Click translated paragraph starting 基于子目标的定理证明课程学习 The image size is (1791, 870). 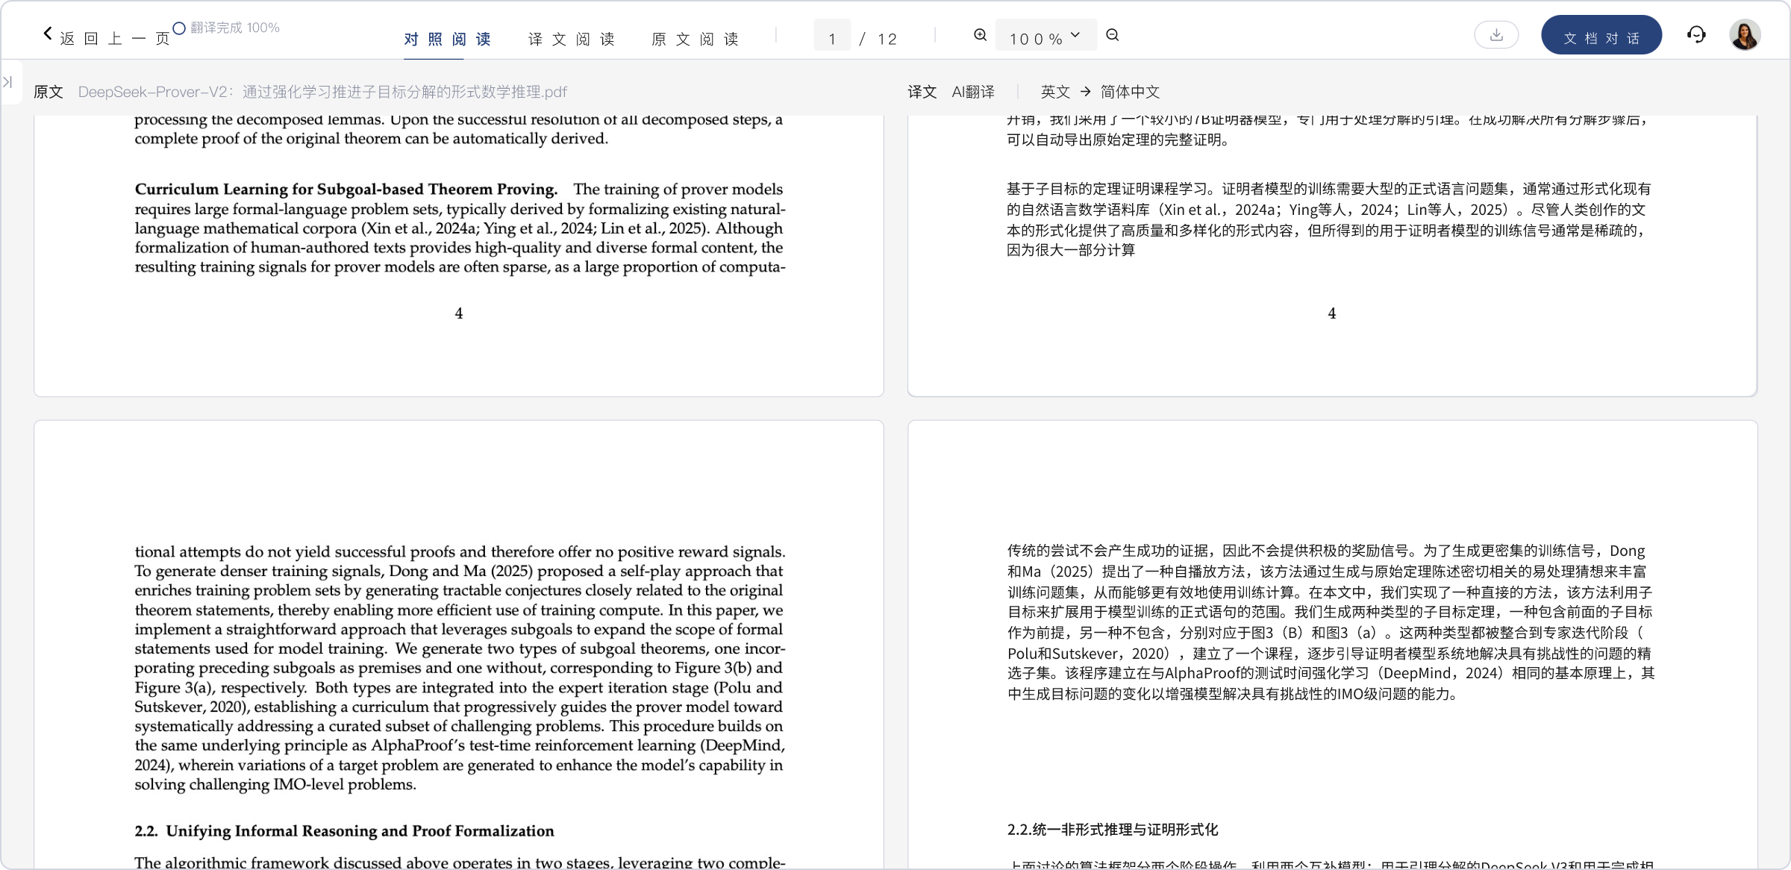pos(1328,219)
